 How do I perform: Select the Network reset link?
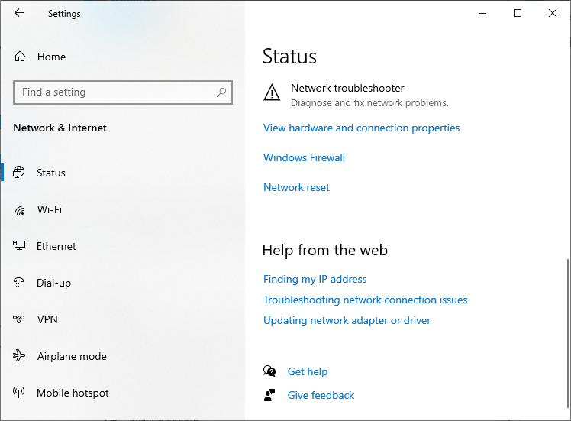(x=296, y=187)
